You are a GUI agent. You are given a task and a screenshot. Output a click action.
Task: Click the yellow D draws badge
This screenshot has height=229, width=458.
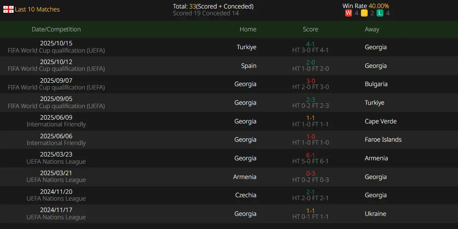click(364, 13)
